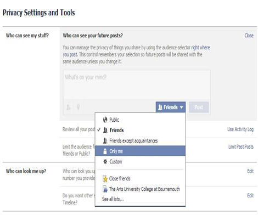Click the gear icon next to Custom
Viewport: 258px width, 216px height.
pyautogui.click(x=105, y=162)
